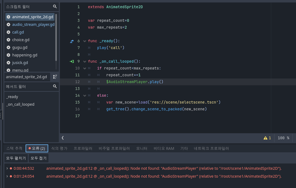
Task: Collapse the script panel with left arrow
Action: tap(63, 138)
